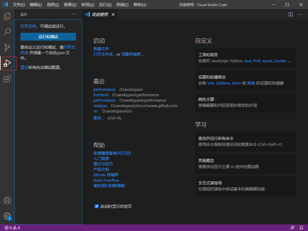This screenshot has height=231, width=308.
Task: Click the 运行和调试 button
Action: (x=48, y=37)
